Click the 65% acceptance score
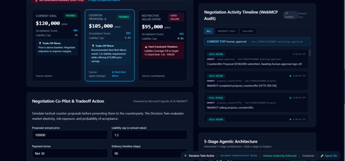The width and height of the screenshot is (345, 161). [x=128, y=33]
